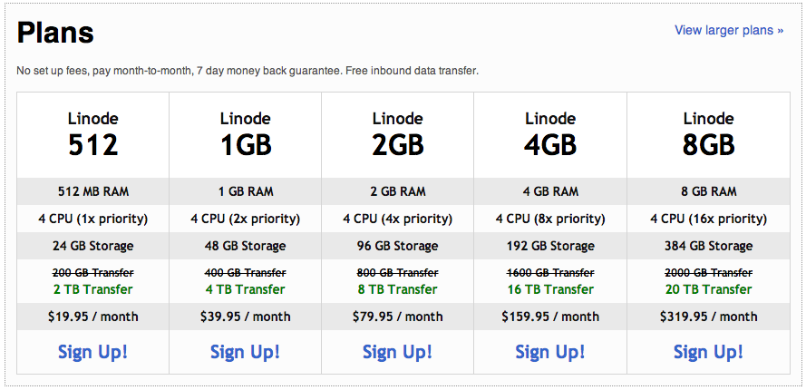Image resolution: width=806 pixels, height=390 pixels.
Task: Click the Plans heading
Action: click(x=56, y=34)
